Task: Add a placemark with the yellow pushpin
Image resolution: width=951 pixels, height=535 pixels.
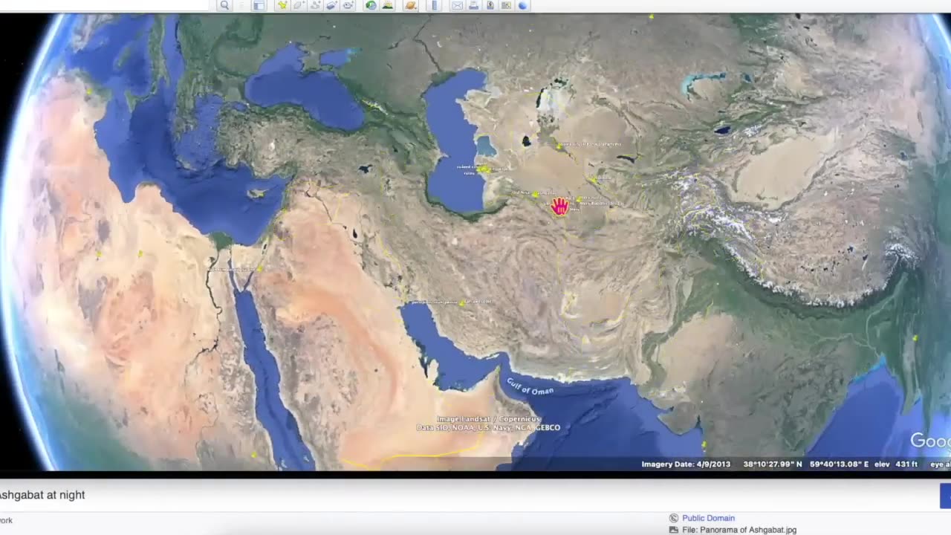Action: [282, 5]
